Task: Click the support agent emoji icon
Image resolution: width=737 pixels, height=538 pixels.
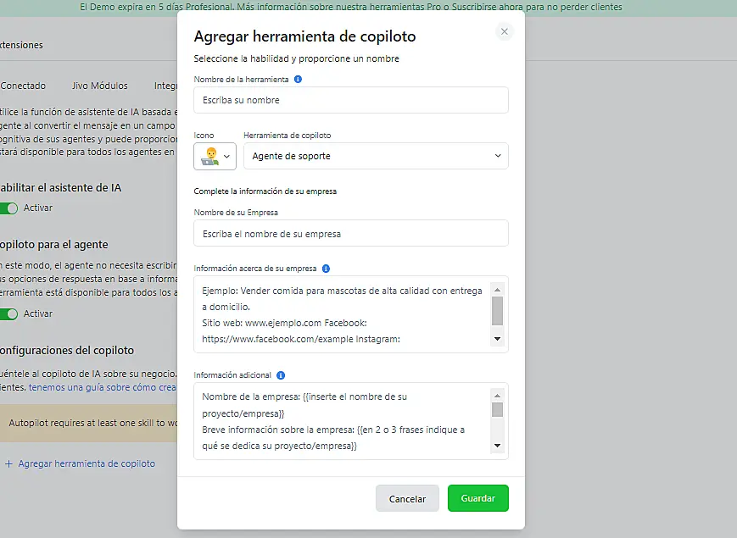Action: [209, 156]
